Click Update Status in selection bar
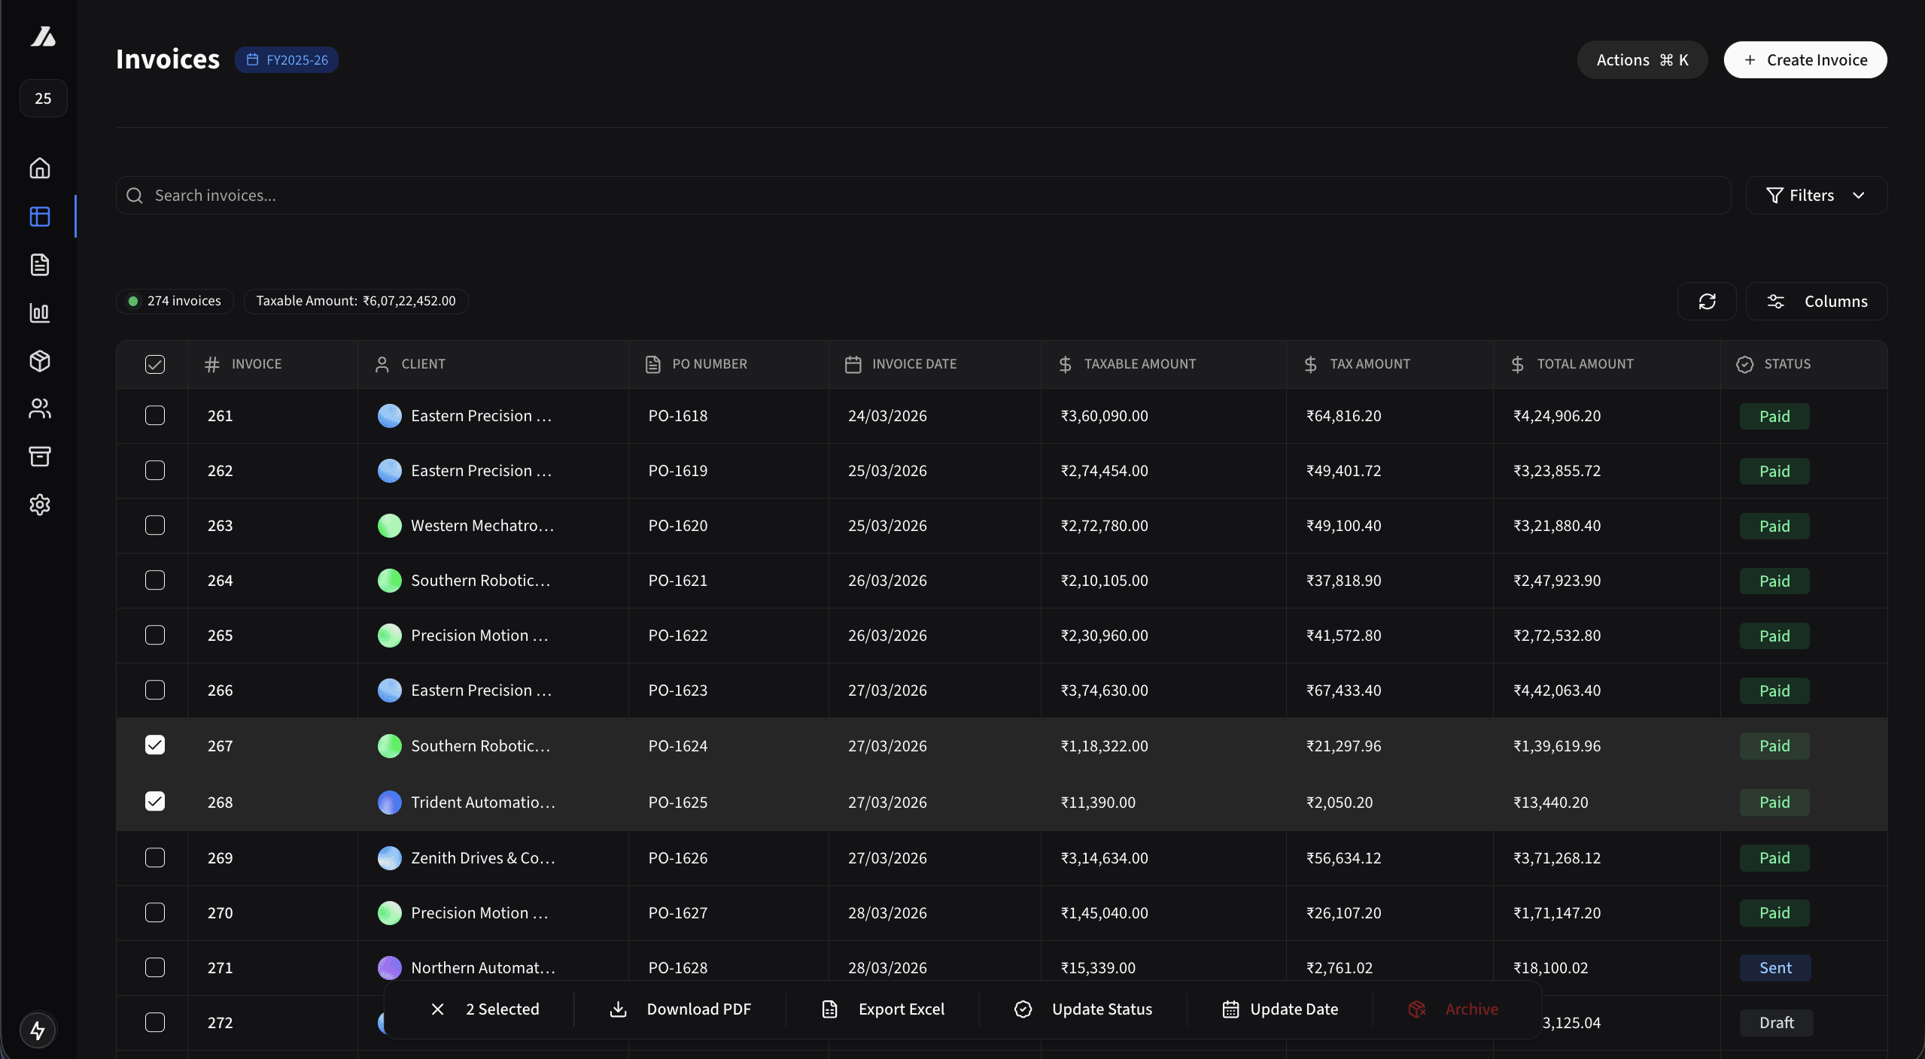1925x1059 pixels. click(1084, 1009)
